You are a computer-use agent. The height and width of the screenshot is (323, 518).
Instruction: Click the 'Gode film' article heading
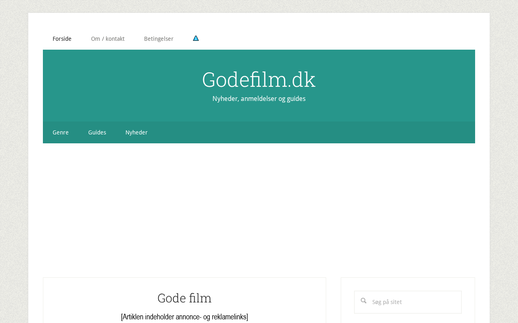(185, 298)
